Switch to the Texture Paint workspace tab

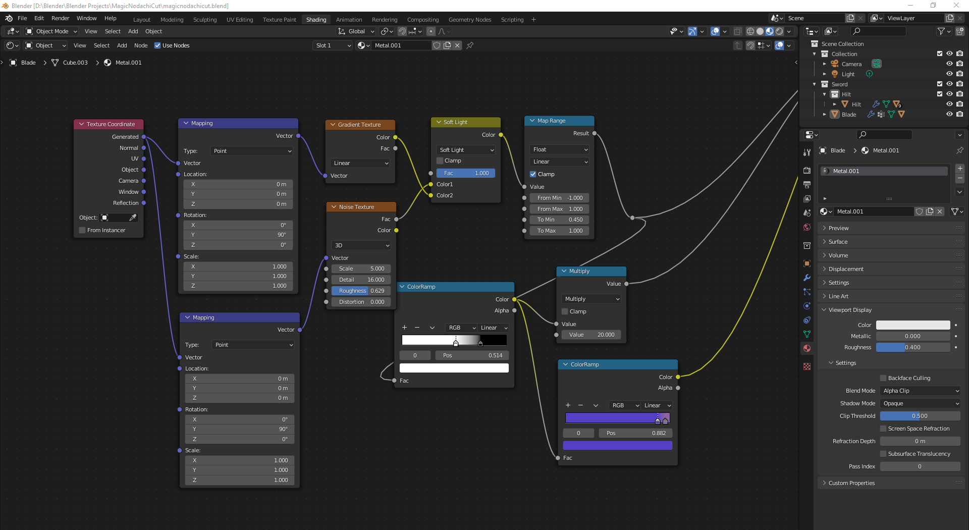coord(280,20)
